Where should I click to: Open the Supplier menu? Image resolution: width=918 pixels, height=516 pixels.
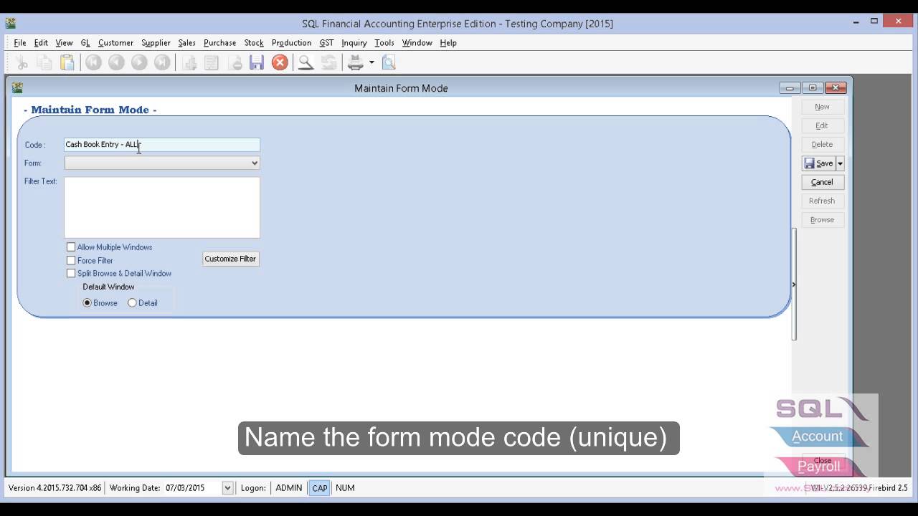(156, 43)
